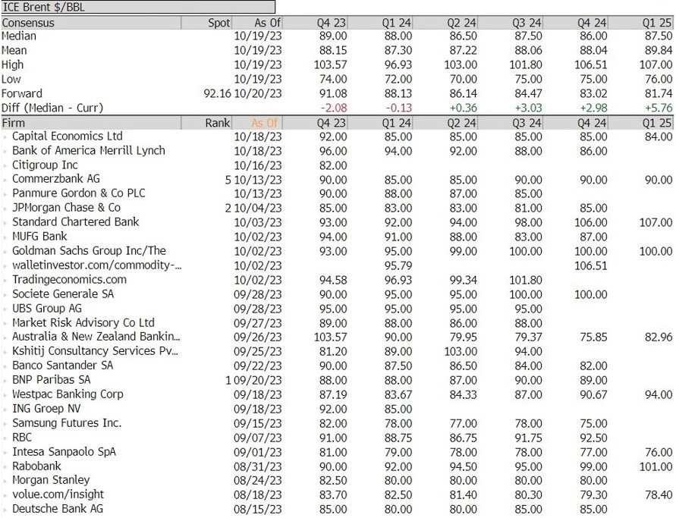Open Tradingeconomics.com row
676x518 pixels.
coord(69,279)
